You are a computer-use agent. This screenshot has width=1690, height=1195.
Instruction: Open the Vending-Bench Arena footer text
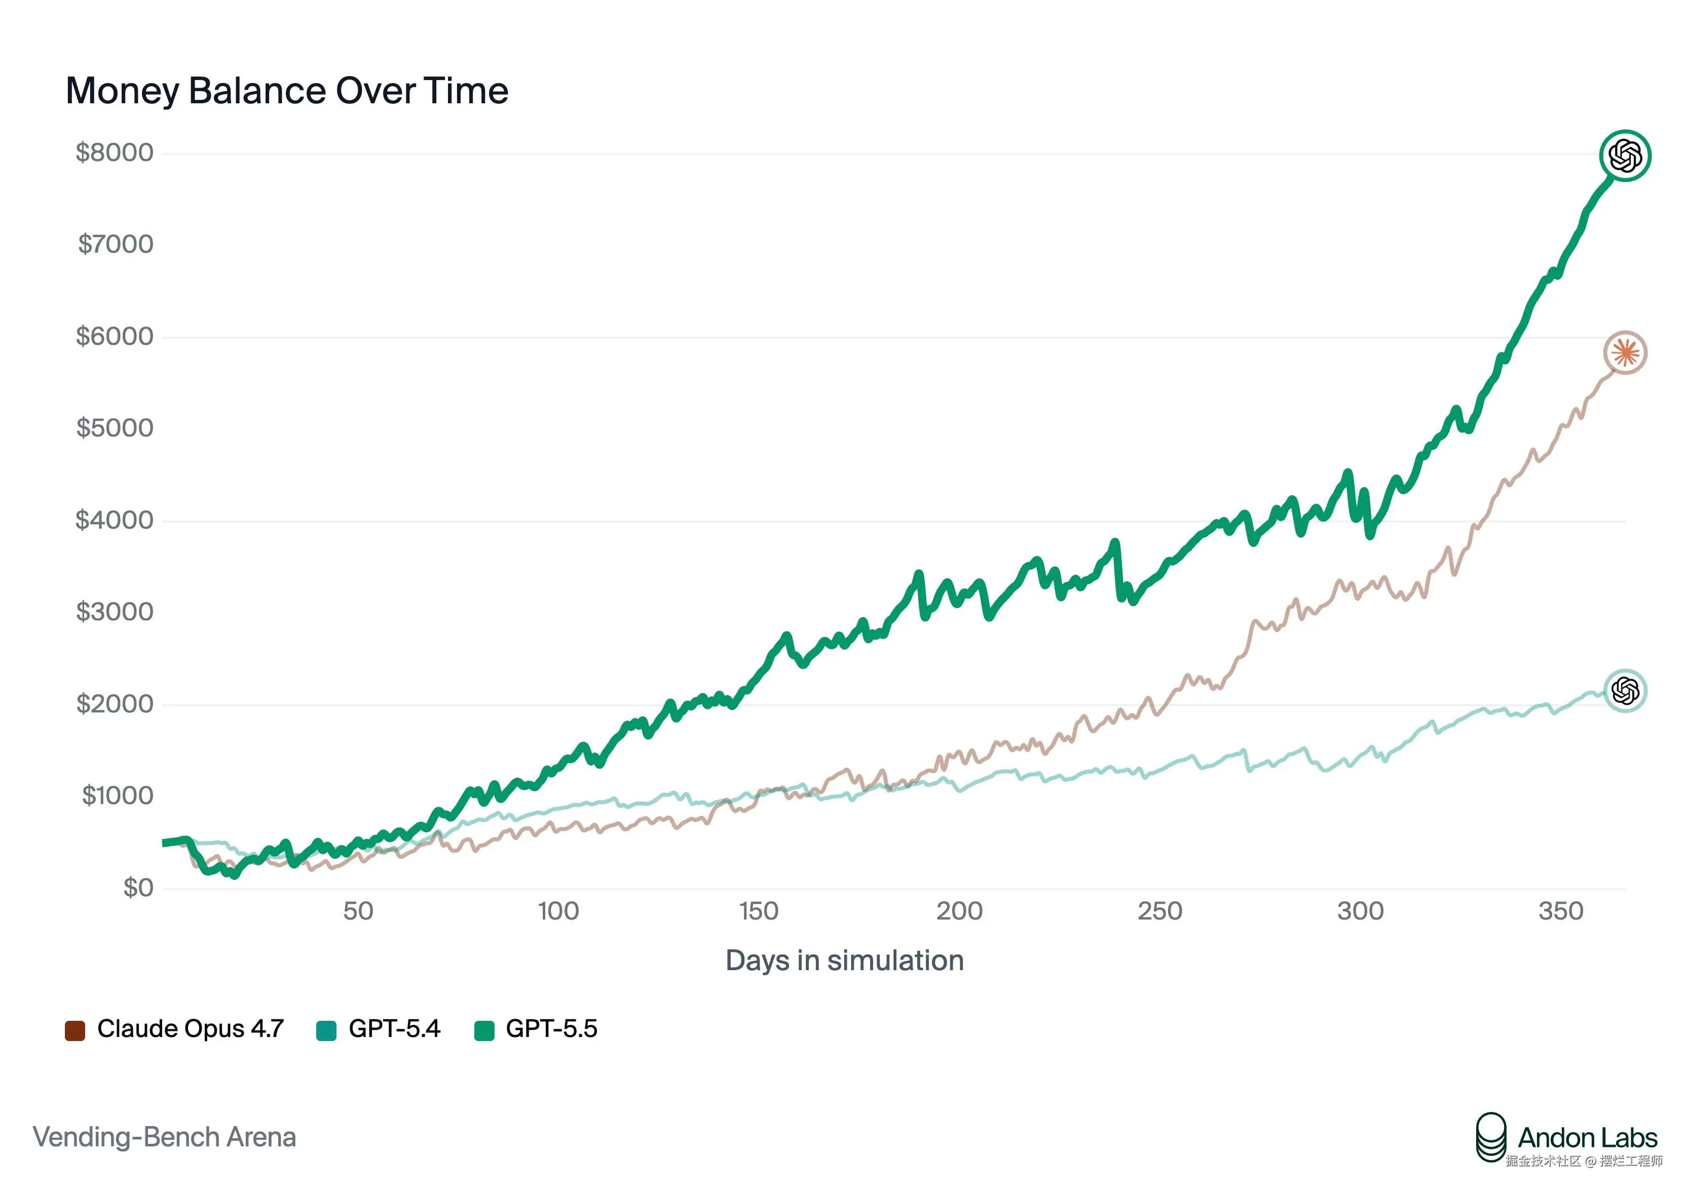tap(164, 1137)
